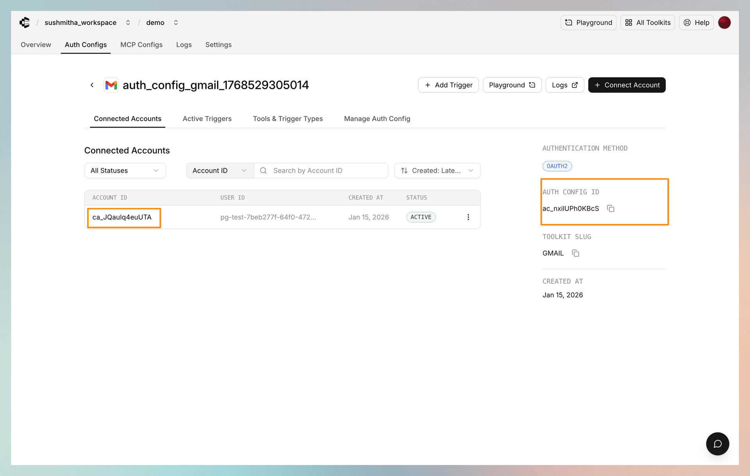The height and width of the screenshot is (476, 750).
Task: Click the Connect Account button
Action: pyautogui.click(x=627, y=85)
